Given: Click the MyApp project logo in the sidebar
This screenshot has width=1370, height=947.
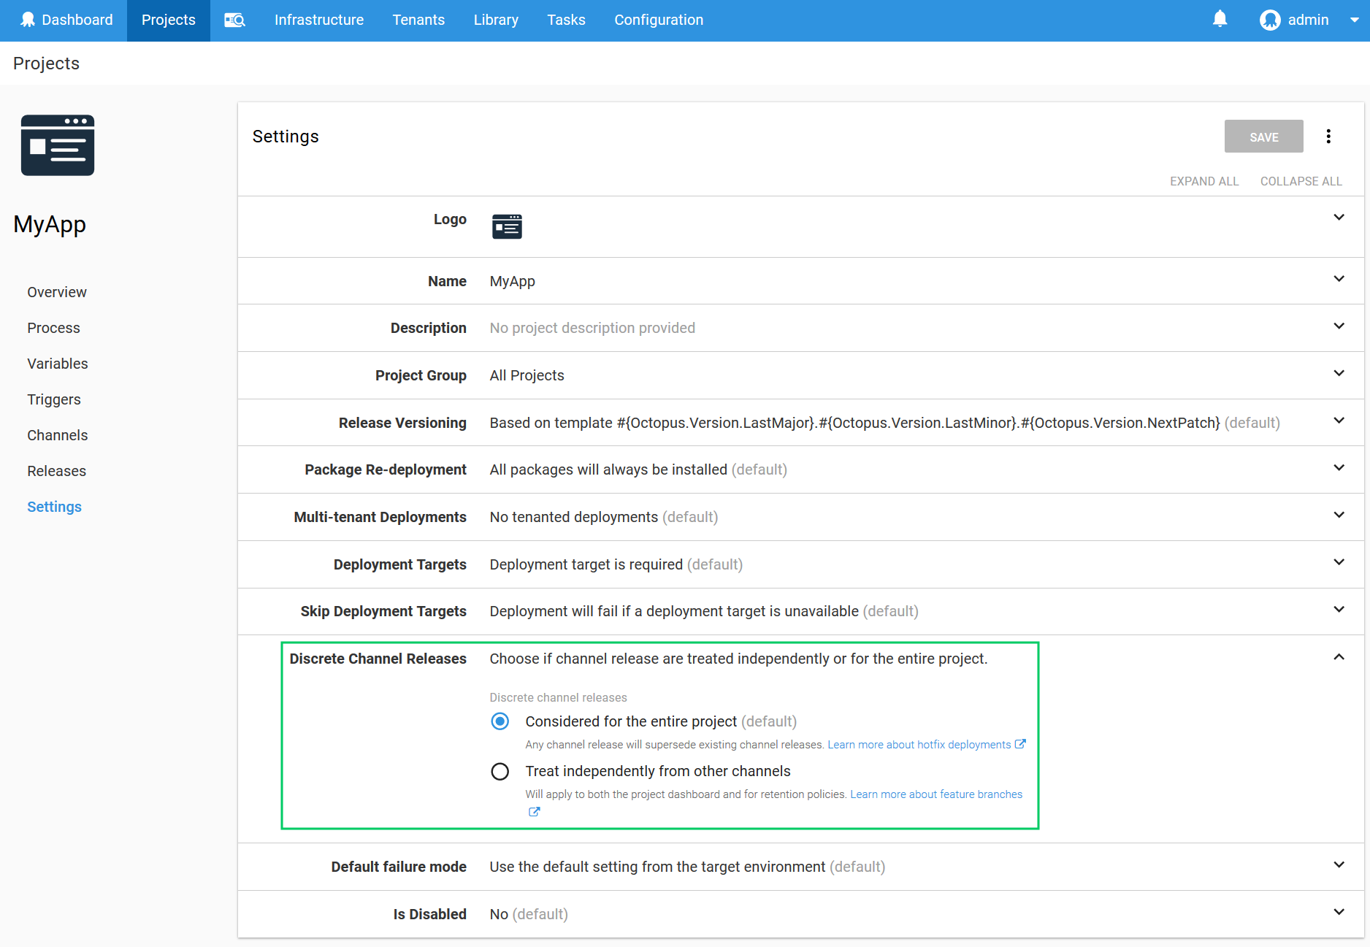Looking at the screenshot, I should click(x=57, y=145).
